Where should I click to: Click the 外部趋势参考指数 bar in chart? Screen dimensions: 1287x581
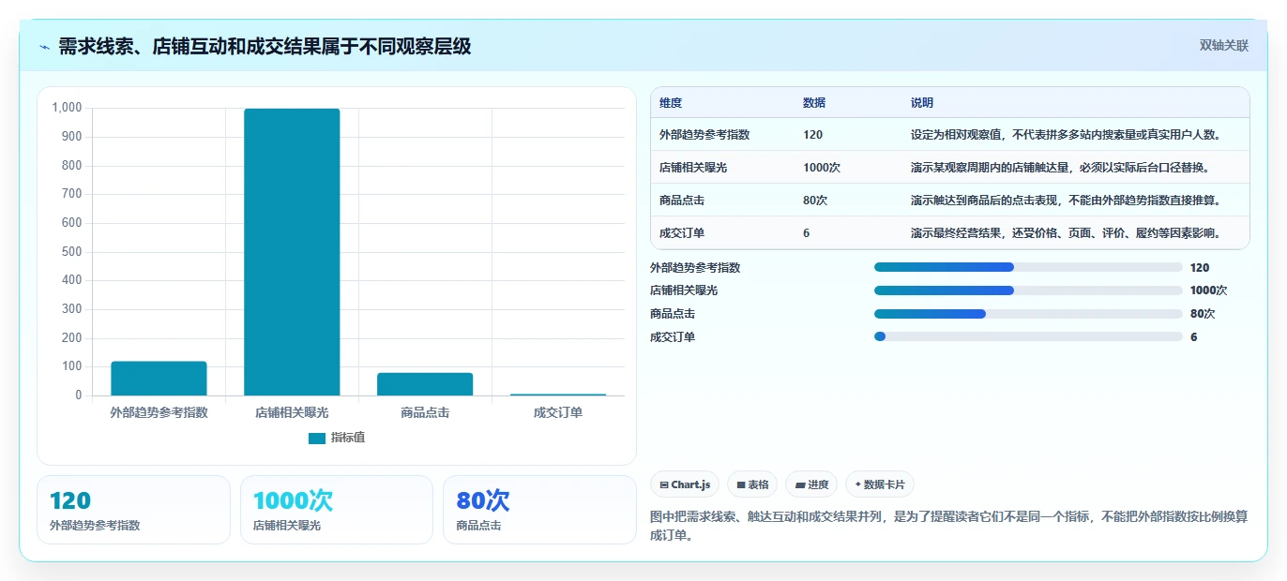[159, 379]
